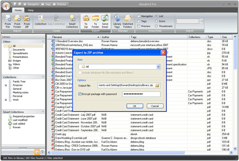Image resolution: width=239 pixels, height=161 pixels.
Task: Click OK in Export to ZIP dialog
Action: [135, 106]
